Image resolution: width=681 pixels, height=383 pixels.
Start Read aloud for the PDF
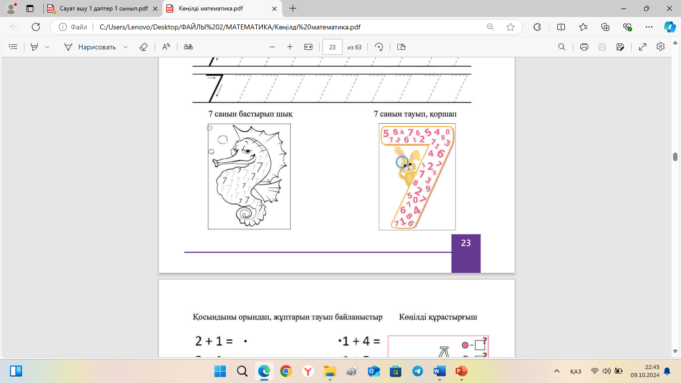click(166, 47)
